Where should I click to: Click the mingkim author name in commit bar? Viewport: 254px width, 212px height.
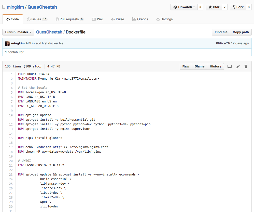[x=18, y=43]
